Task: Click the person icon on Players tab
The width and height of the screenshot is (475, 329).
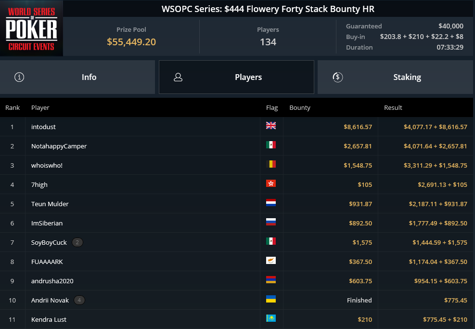Action: coord(178,77)
